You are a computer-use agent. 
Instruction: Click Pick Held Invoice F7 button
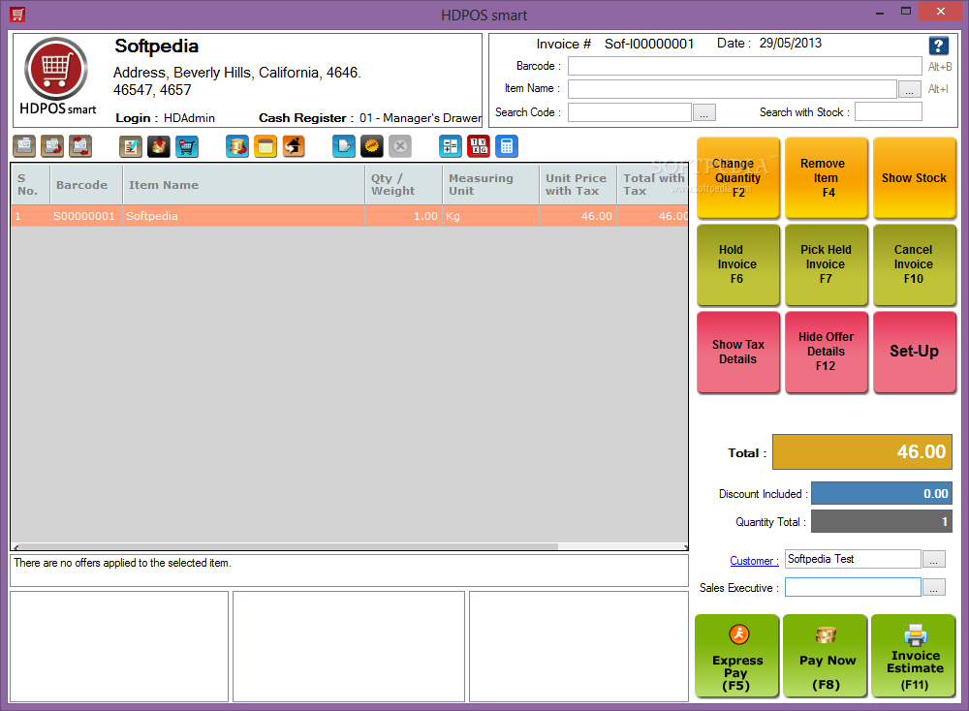(x=827, y=264)
